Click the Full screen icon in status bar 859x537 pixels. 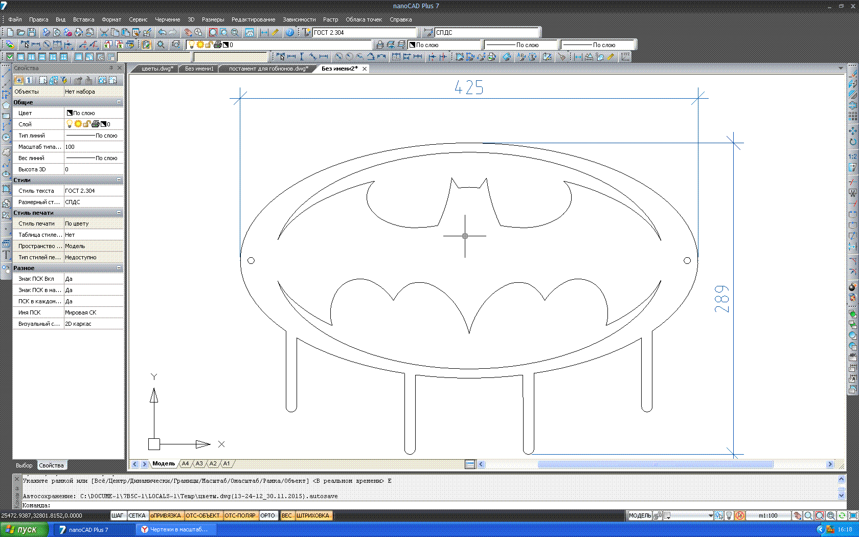pos(853,516)
